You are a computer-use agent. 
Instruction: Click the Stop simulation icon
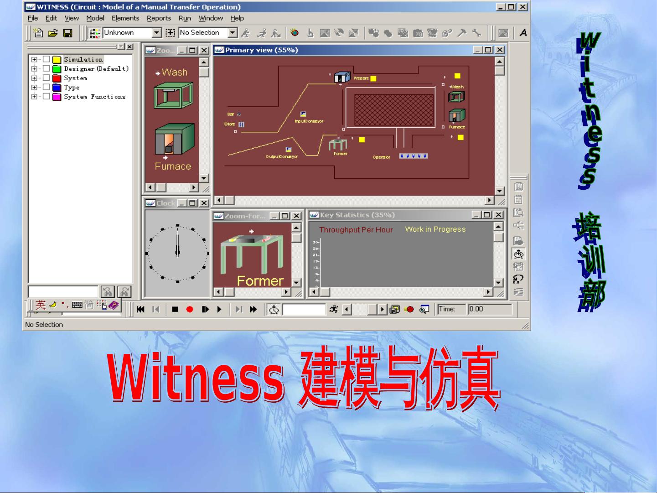tap(175, 309)
